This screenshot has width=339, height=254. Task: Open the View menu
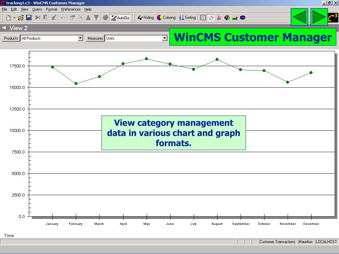24,9
